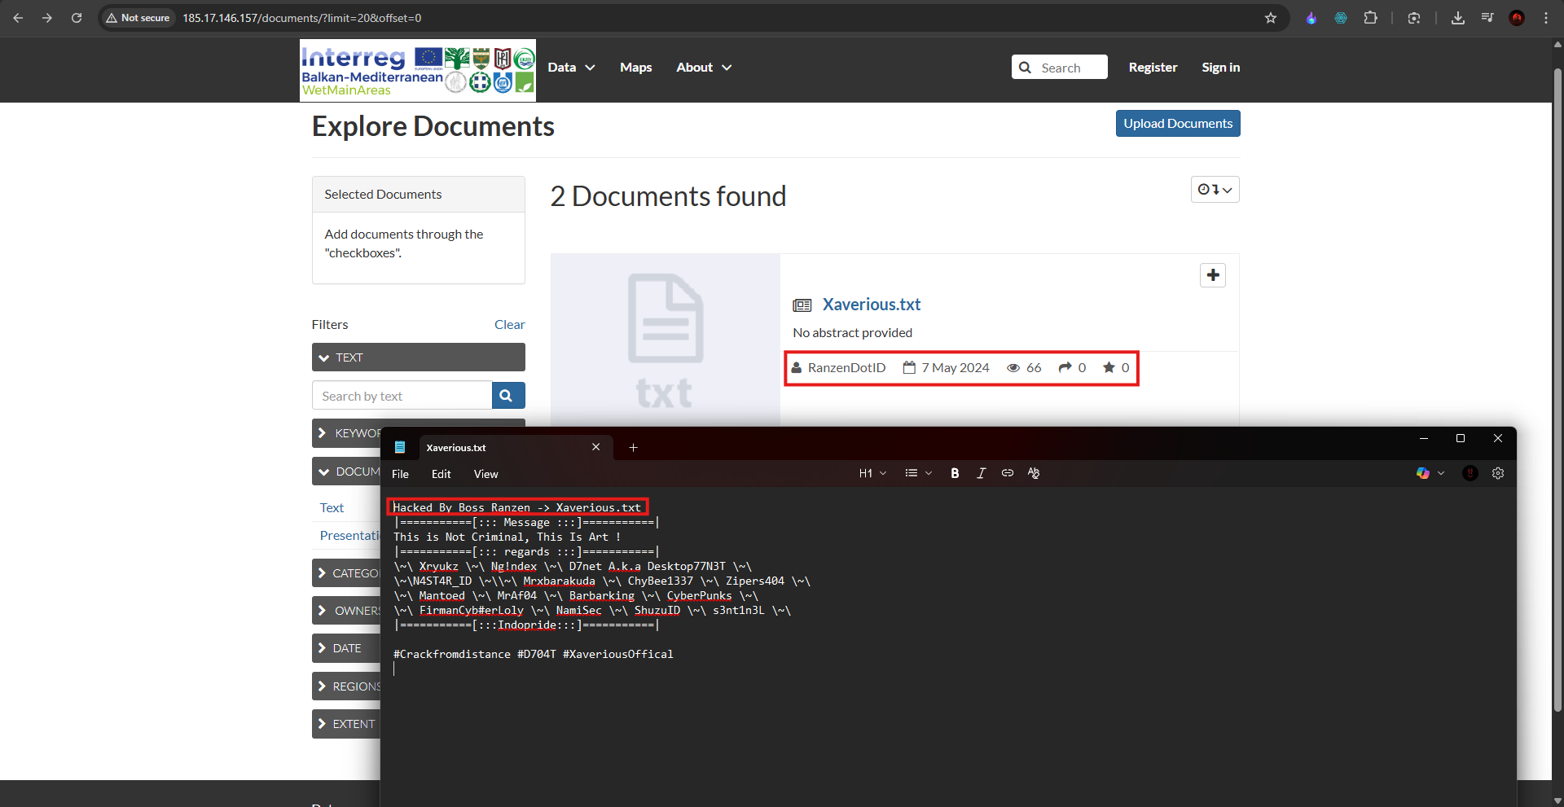Expand the EXTENT filter section
Screen dimensions: 1564x807
(346, 724)
